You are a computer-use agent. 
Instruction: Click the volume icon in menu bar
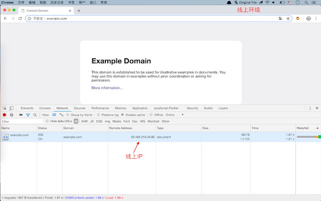tap(273, 3)
